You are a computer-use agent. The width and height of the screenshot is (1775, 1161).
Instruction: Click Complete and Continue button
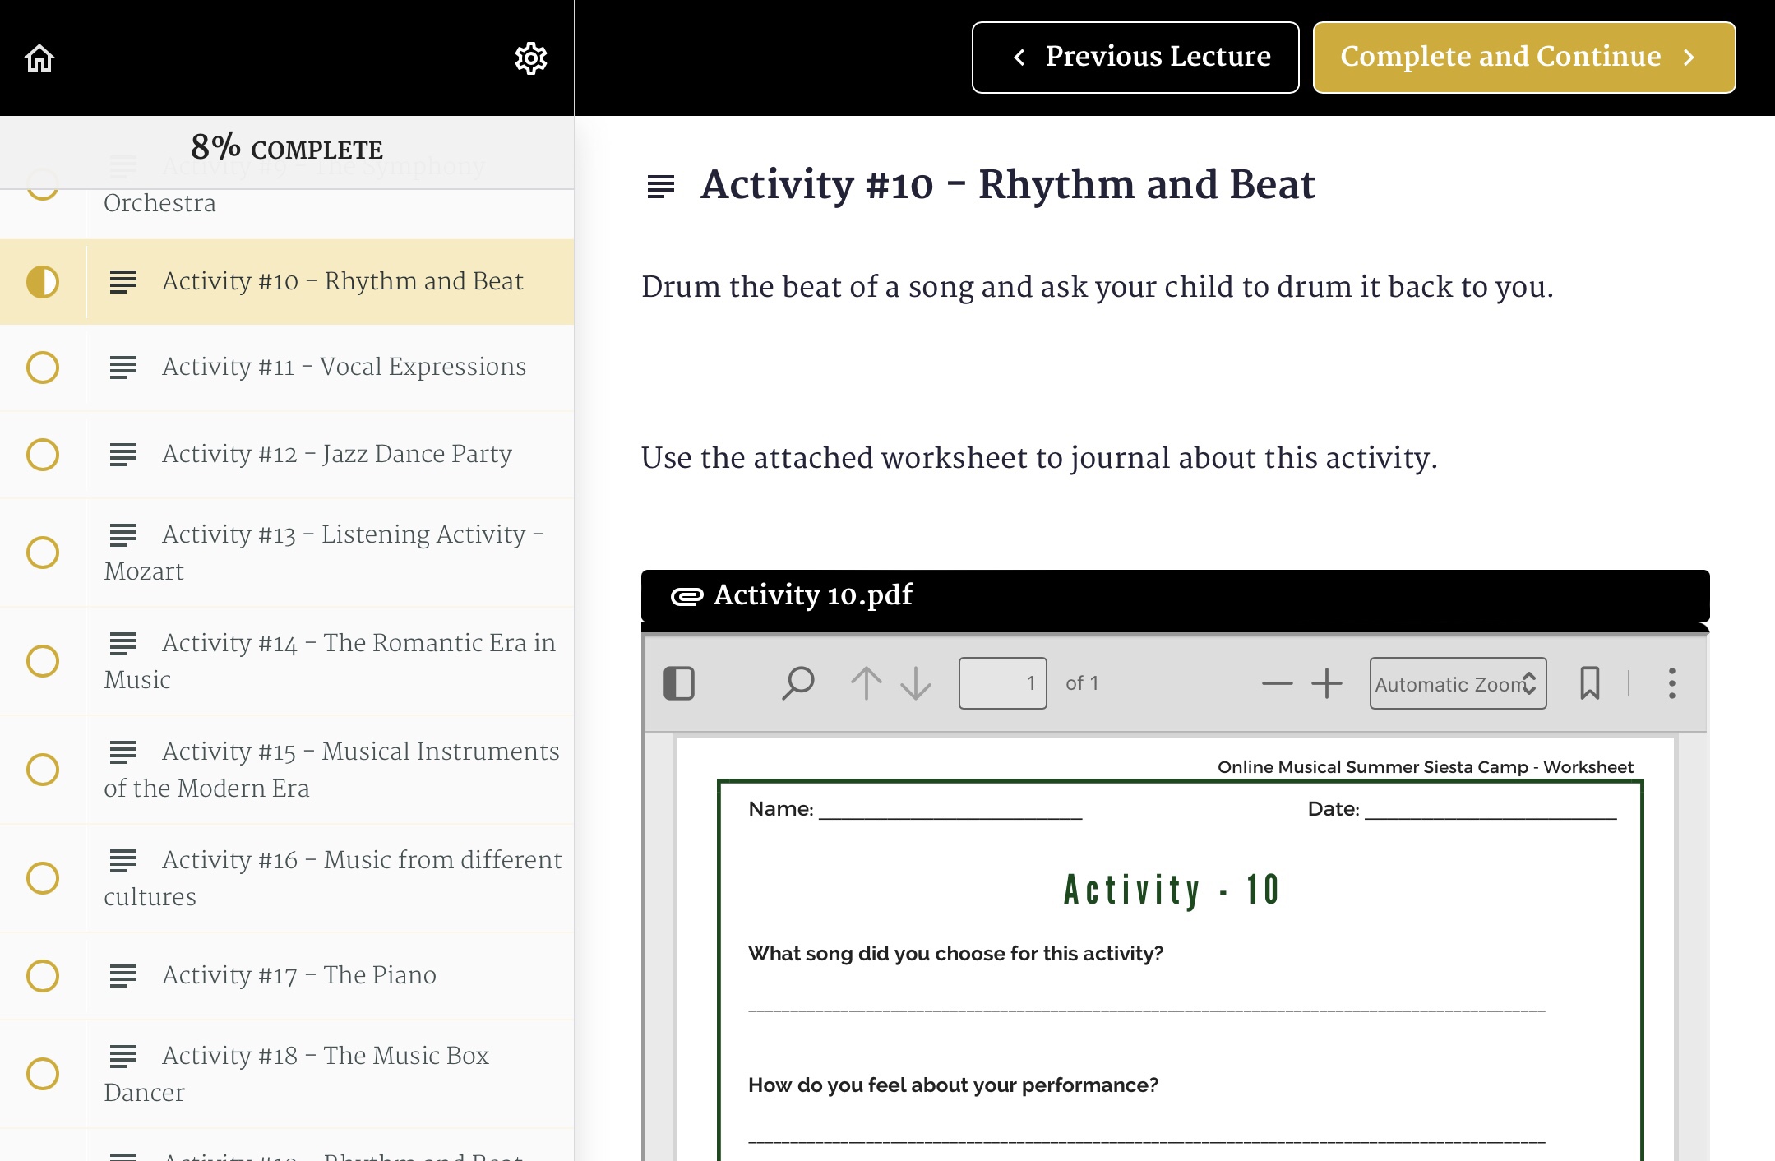tap(1523, 58)
